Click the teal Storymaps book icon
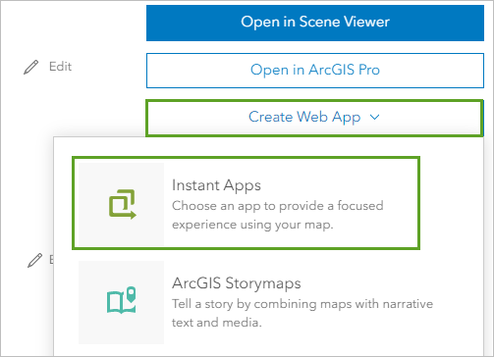Screen dimensions: 494x357 coord(122,300)
